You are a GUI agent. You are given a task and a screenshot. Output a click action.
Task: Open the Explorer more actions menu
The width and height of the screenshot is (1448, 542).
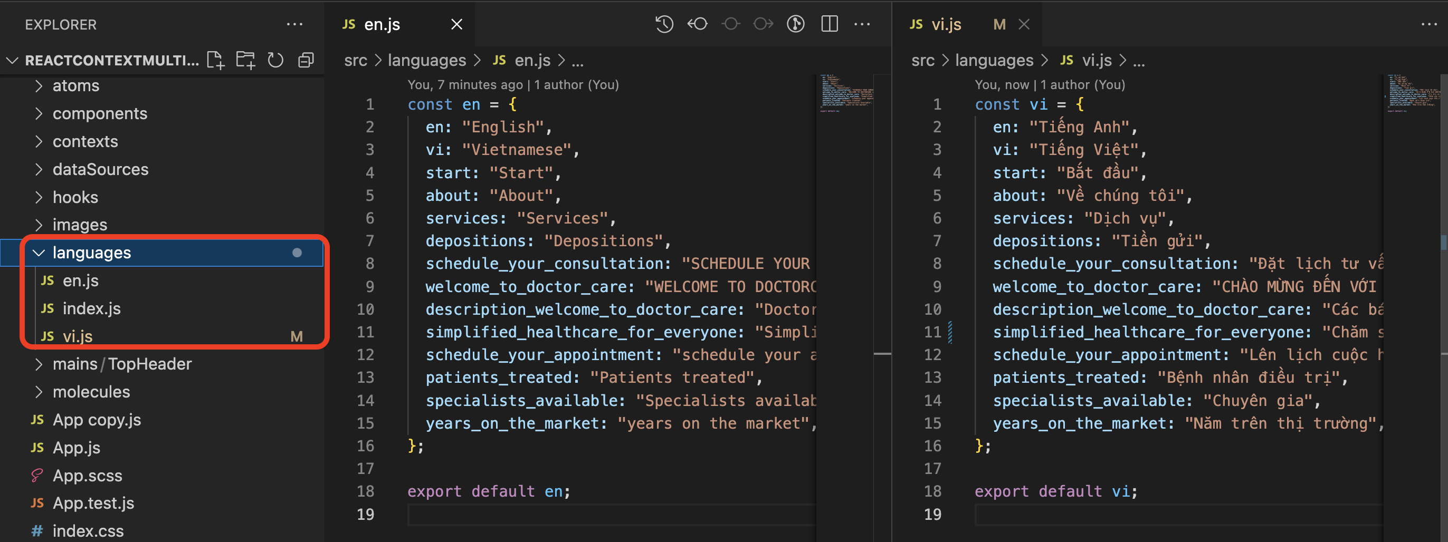point(294,24)
